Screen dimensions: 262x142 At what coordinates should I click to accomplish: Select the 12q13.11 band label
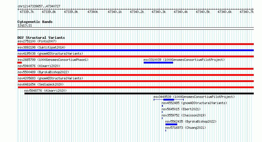coord(25,25)
